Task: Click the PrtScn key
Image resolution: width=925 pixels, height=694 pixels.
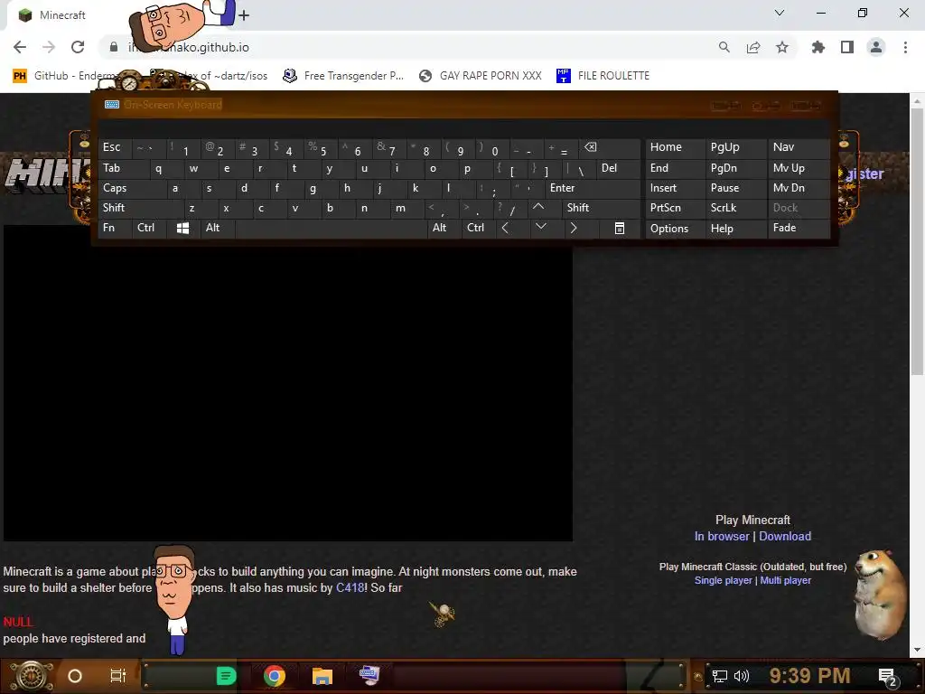Action: (675, 208)
